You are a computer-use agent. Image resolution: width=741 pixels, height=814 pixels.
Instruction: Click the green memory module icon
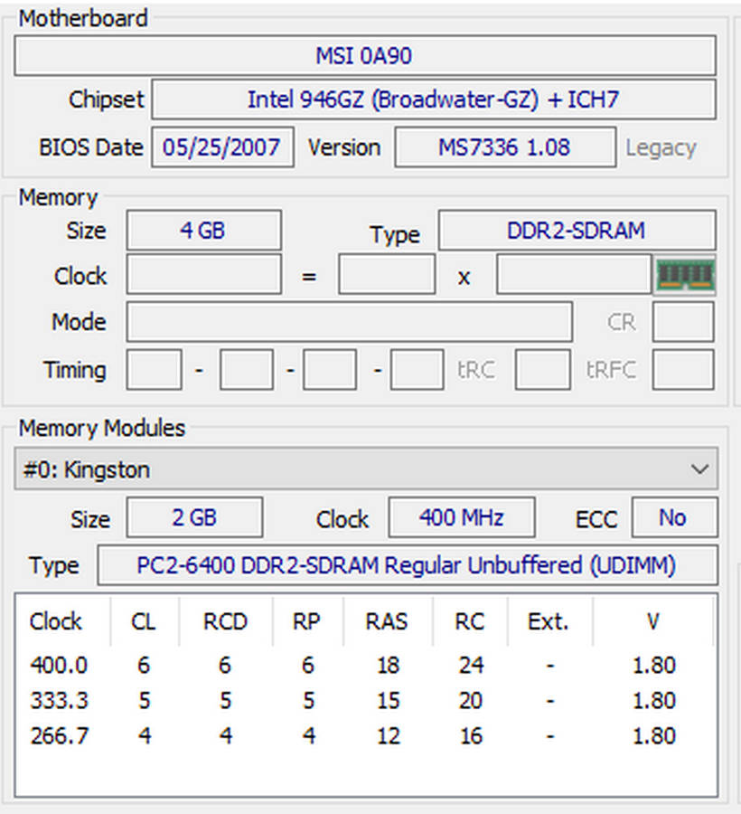coord(684,275)
